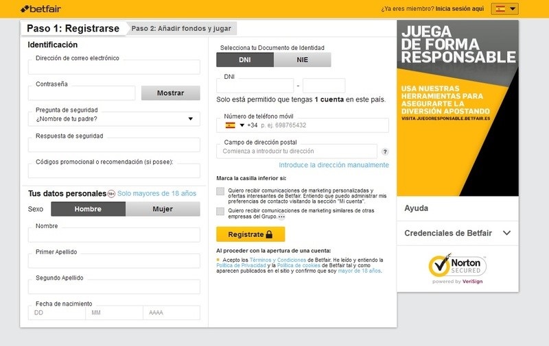The height and width of the screenshot is (346, 549).
Task: Click the Mostrar password button
Action: pos(170,93)
